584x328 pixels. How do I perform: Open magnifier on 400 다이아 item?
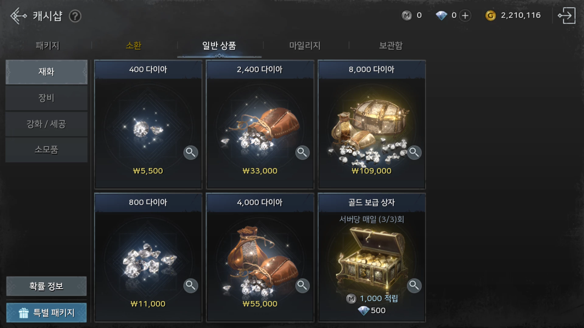pyautogui.click(x=191, y=152)
